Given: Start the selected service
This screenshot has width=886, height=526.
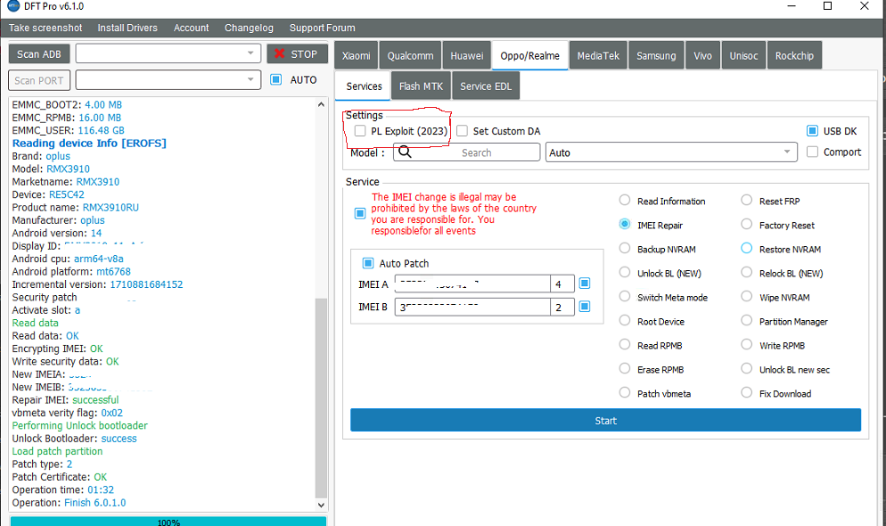Looking at the screenshot, I should (606, 420).
